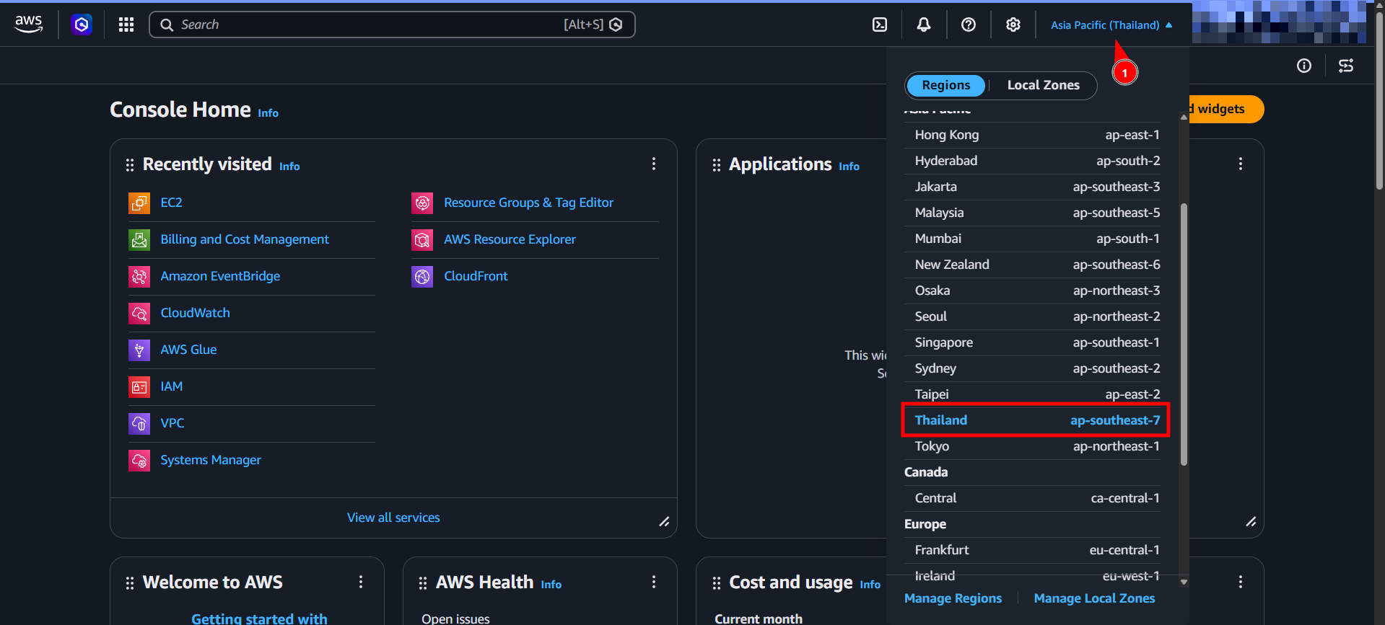Click the Amazon EventBridge icon
The image size is (1385, 625).
139,277
